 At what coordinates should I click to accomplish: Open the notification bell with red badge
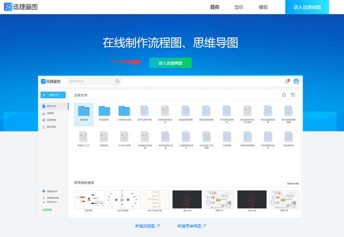point(287,81)
